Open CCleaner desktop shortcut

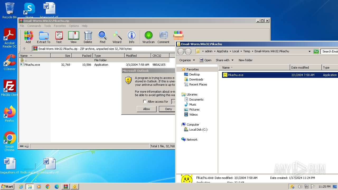coord(10,62)
